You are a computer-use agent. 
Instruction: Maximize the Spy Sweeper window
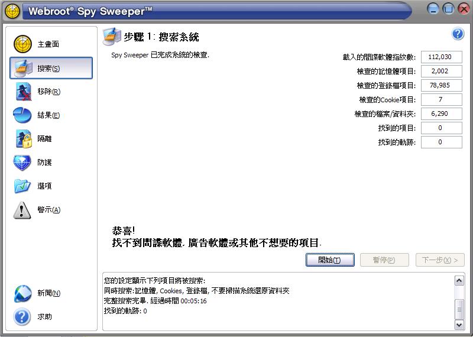coord(449,9)
